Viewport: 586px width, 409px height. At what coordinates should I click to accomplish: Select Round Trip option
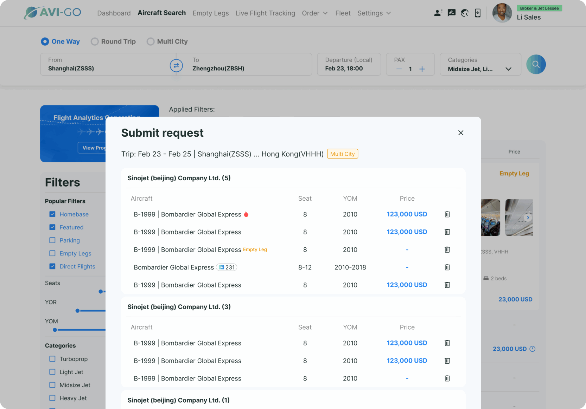coord(113,41)
